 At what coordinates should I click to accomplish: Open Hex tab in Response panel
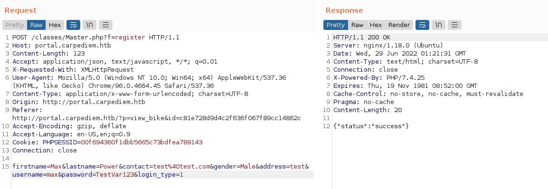(376, 25)
